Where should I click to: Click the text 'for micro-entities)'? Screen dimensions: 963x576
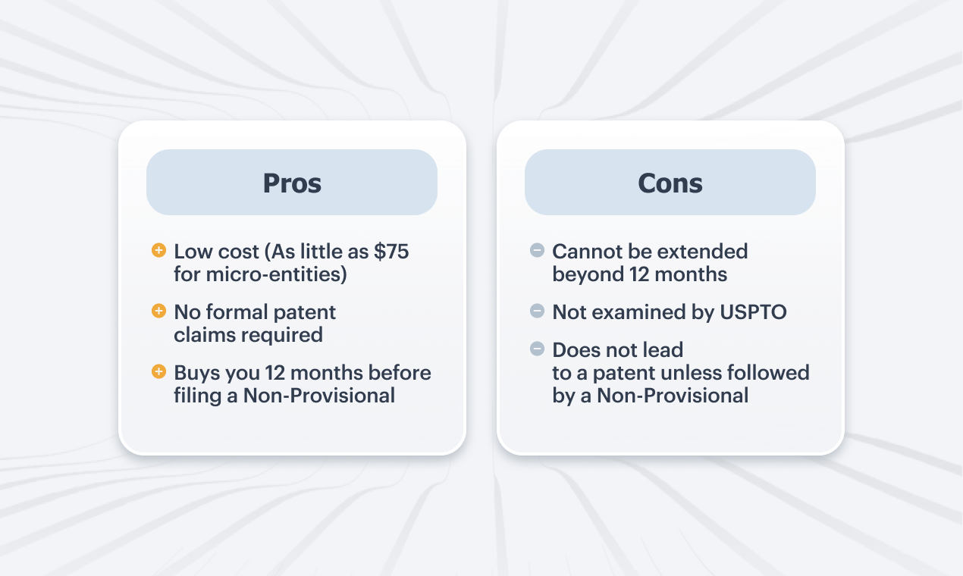(x=260, y=274)
